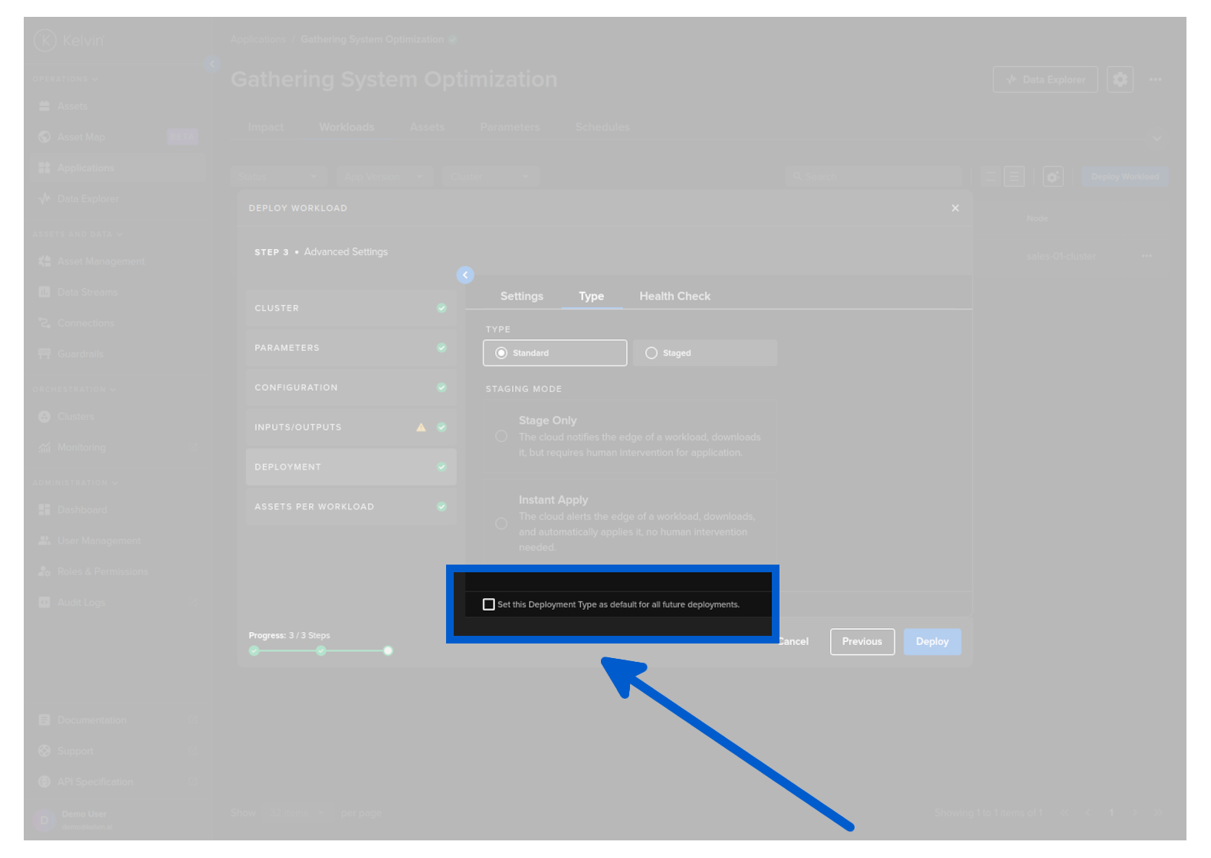
Task: Open the Status filter dropdown
Action: [277, 177]
